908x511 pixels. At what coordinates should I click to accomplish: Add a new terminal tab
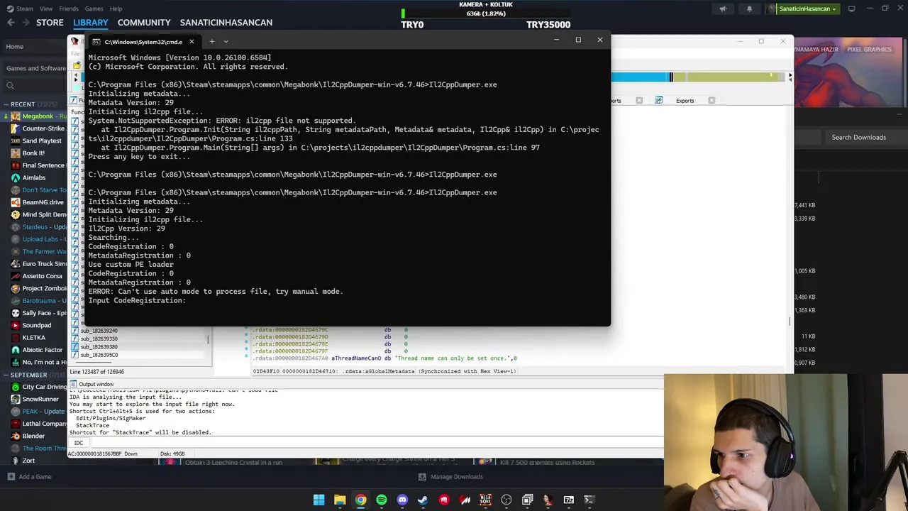point(211,42)
